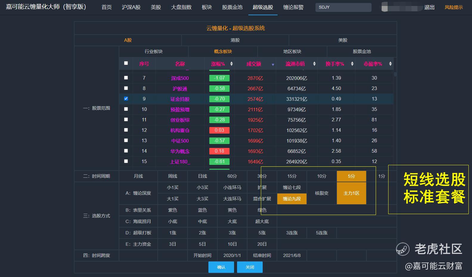472x277 pixels.
Task: Click the SDJY search input field
Action: coord(343,7)
